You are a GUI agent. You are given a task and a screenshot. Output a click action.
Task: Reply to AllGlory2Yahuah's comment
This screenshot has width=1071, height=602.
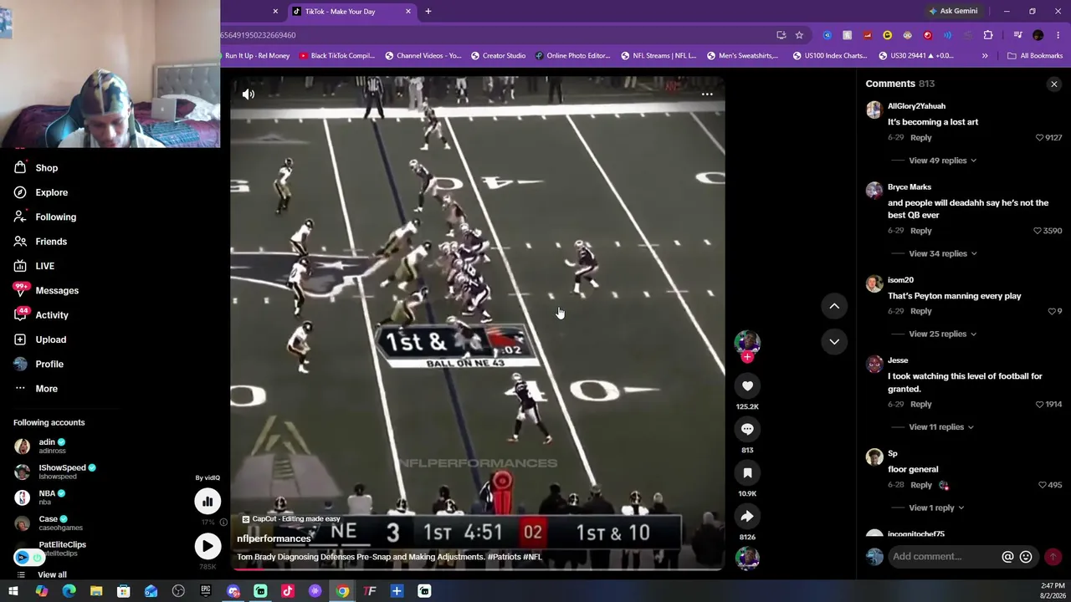920,137
